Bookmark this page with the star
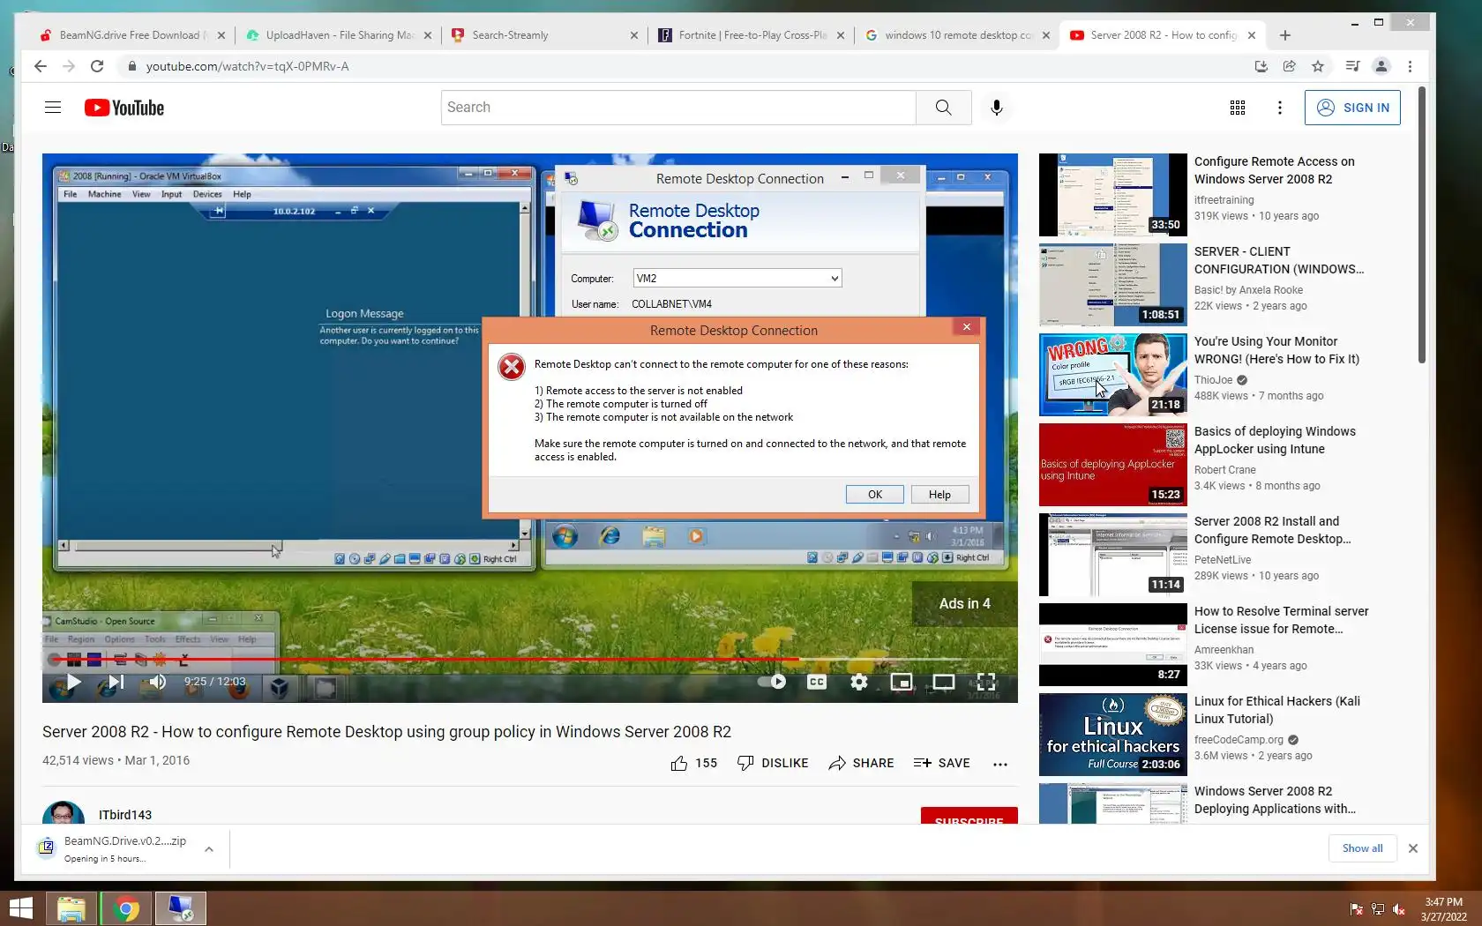The image size is (1482, 926). point(1318,66)
